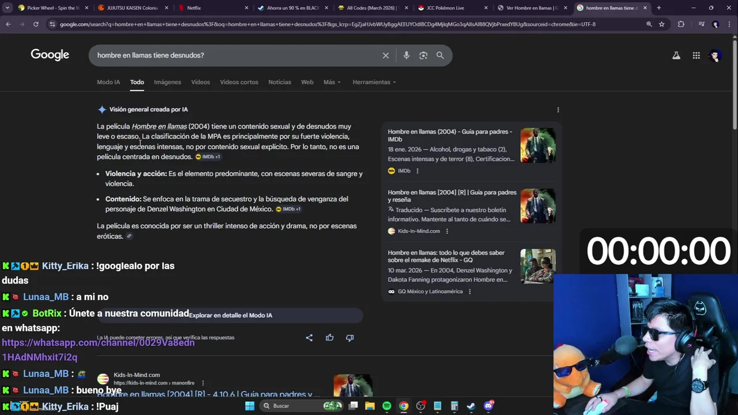
Task: Close the active 'hombre en llamas' browser tab
Action: [645, 8]
